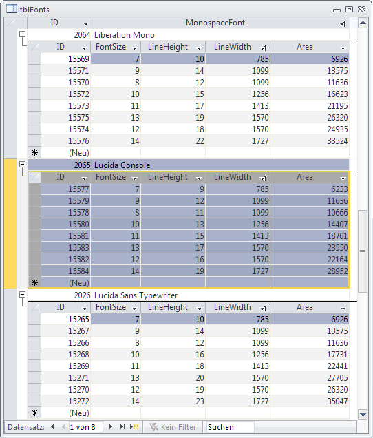Open Area dropdown in Liberation Mono subtable
The height and width of the screenshot is (438, 373).
[x=343, y=48]
